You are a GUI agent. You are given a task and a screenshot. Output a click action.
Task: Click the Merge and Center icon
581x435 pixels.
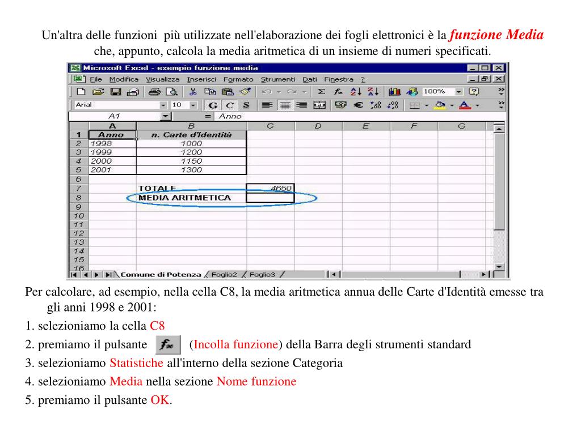click(x=319, y=105)
